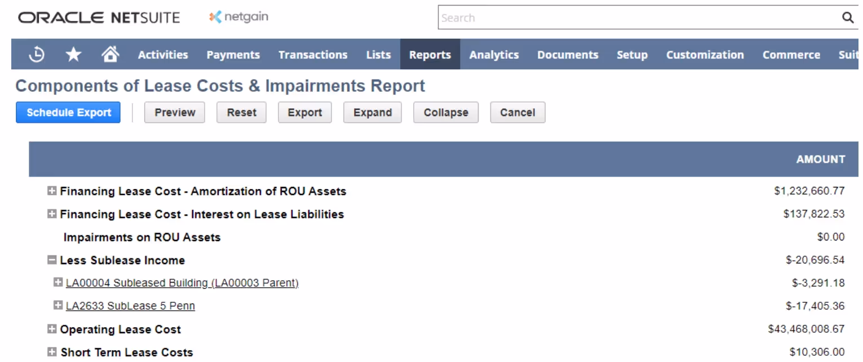Click the Schedule Export button
Viewport: 863px width, 362px height.
pos(68,112)
